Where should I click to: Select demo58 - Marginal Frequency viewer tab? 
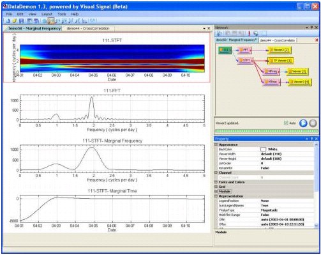pyautogui.click(x=34, y=28)
